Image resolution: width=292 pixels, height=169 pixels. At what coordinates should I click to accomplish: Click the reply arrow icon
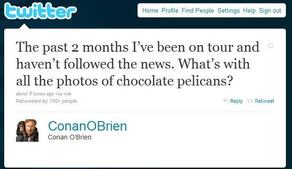(225, 101)
